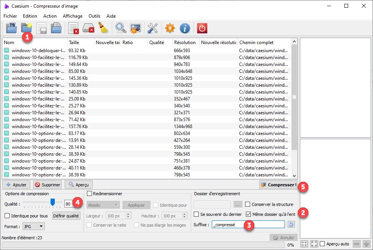The width and height of the screenshot is (373, 250).
Task: Open the Outils menu
Action: [94, 16]
